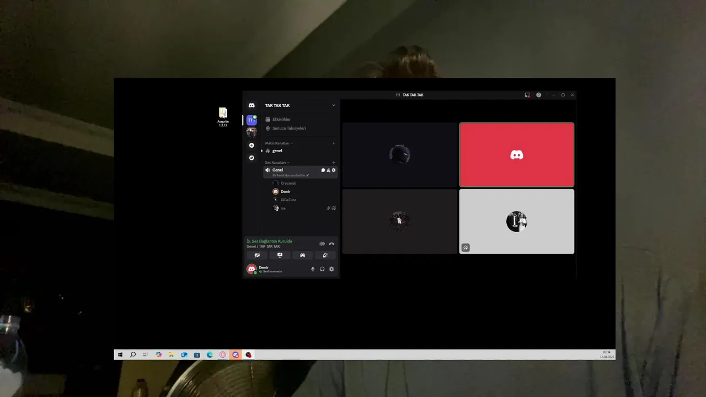The width and height of the screenshot is (706, 397).
Task: Open Windows taskbar search
Action: [133, 355]
